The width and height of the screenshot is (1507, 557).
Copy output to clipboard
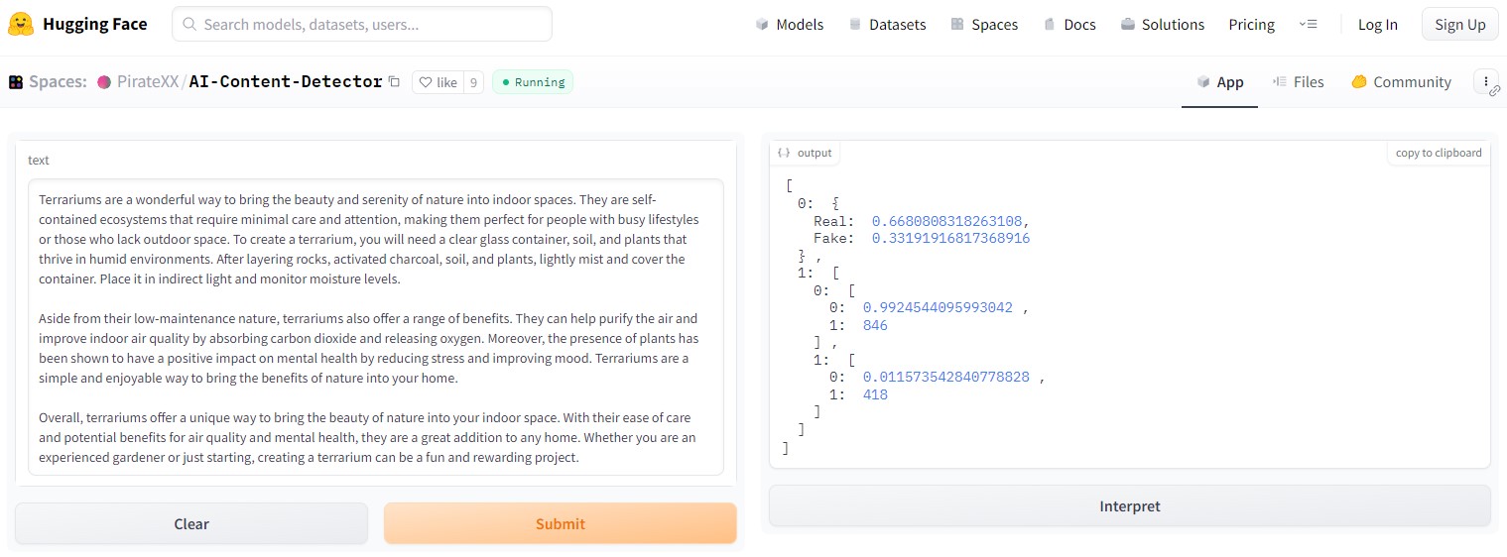[1439, 153]
